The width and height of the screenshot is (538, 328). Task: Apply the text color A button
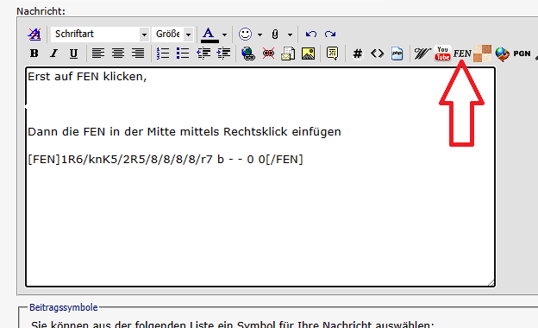210,35
